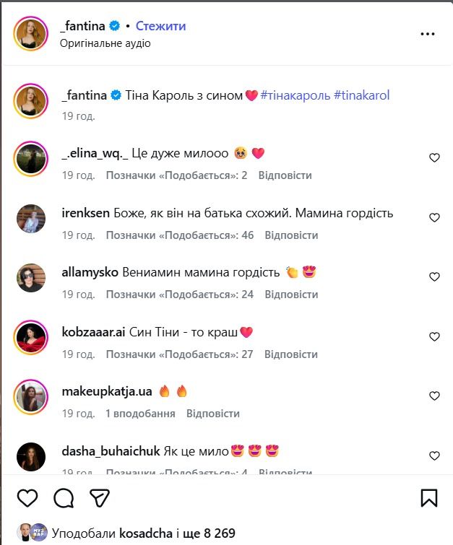This screenshot has height=545, width=453.
Task: Save post with the bookmark icon
Action: pyautogui.click(x=428, y=498)
